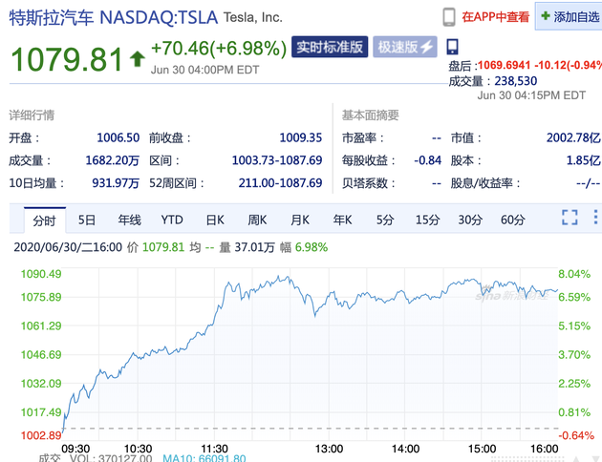Expand chart to fullscreen

click(x=570, y=218)
